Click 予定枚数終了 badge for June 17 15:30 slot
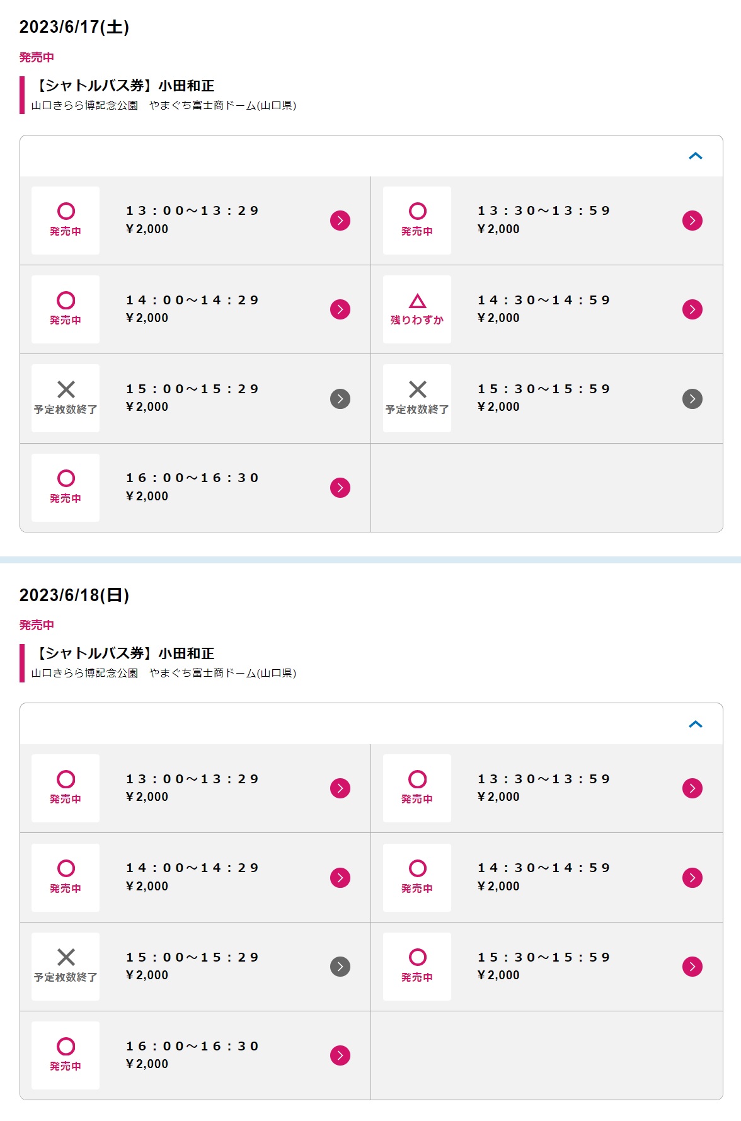Screen dimensions: 741x1121 [417, 398]
